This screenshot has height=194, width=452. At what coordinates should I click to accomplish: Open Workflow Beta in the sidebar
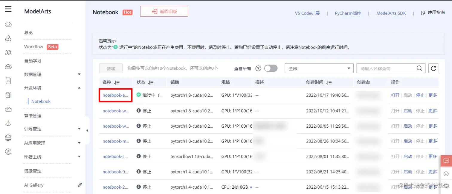[x=41, y=47]
